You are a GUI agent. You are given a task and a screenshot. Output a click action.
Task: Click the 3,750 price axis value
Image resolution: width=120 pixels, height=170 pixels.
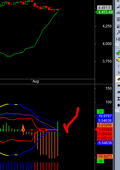(x=107, y=61)
